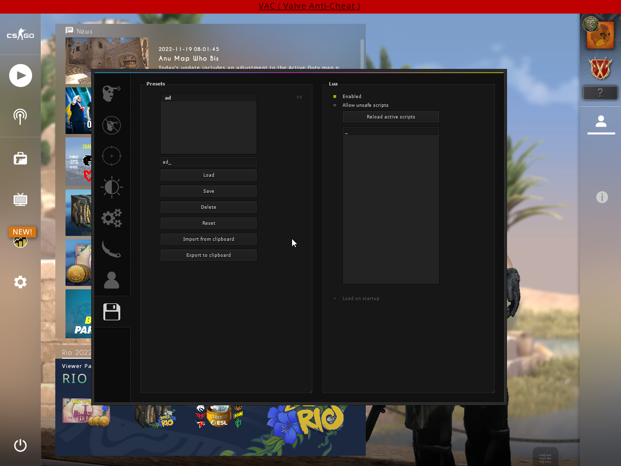Viewport: 621px width, 466px height.
Task: Switch to the Rio 2022 tab
Action: pos(77,352)
